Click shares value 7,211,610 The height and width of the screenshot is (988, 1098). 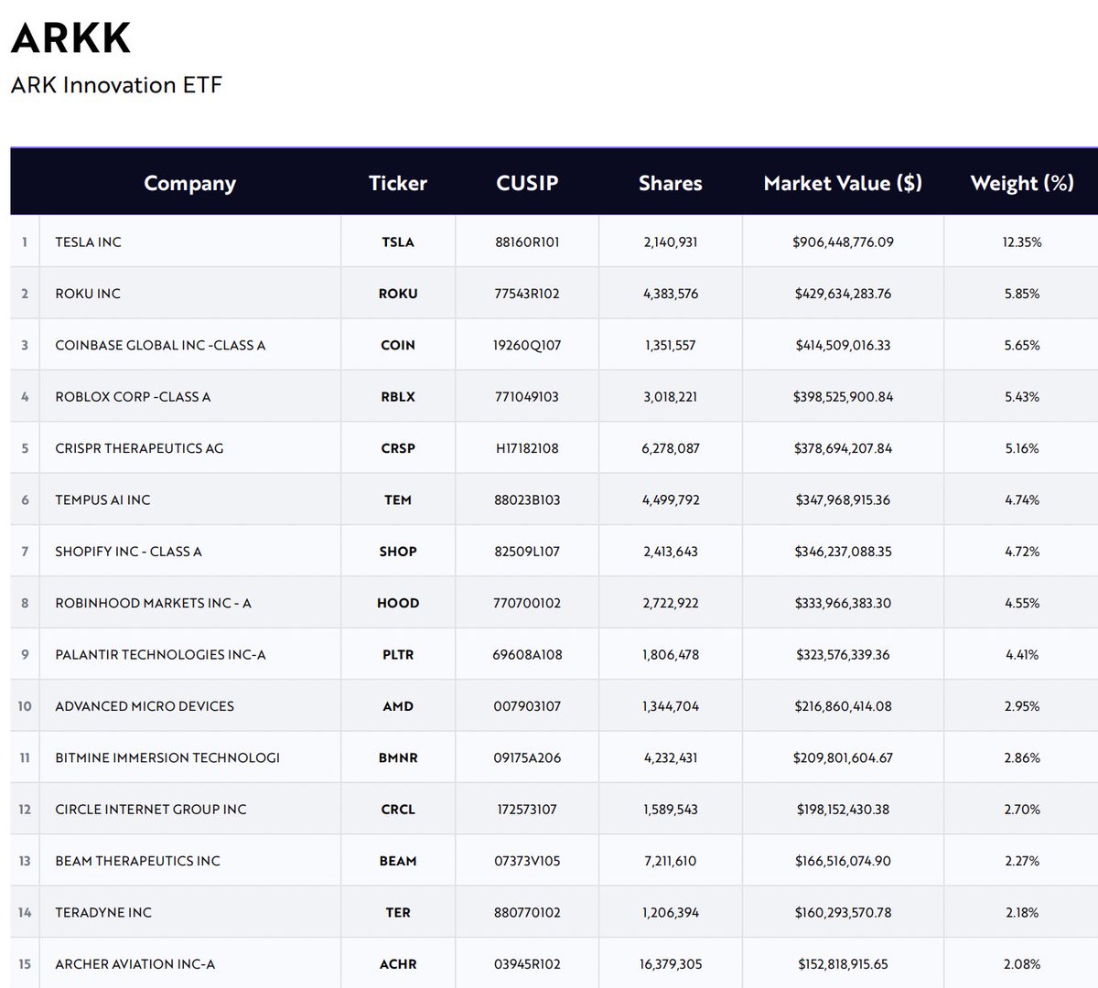pyautogui.click(x=671, y=861)
